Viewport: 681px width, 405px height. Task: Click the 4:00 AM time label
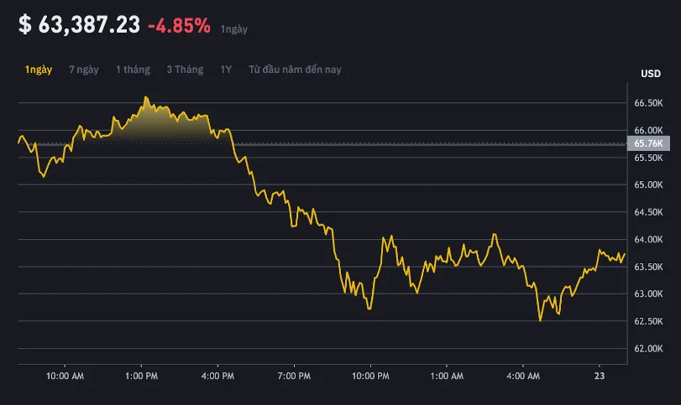point(523,376)
